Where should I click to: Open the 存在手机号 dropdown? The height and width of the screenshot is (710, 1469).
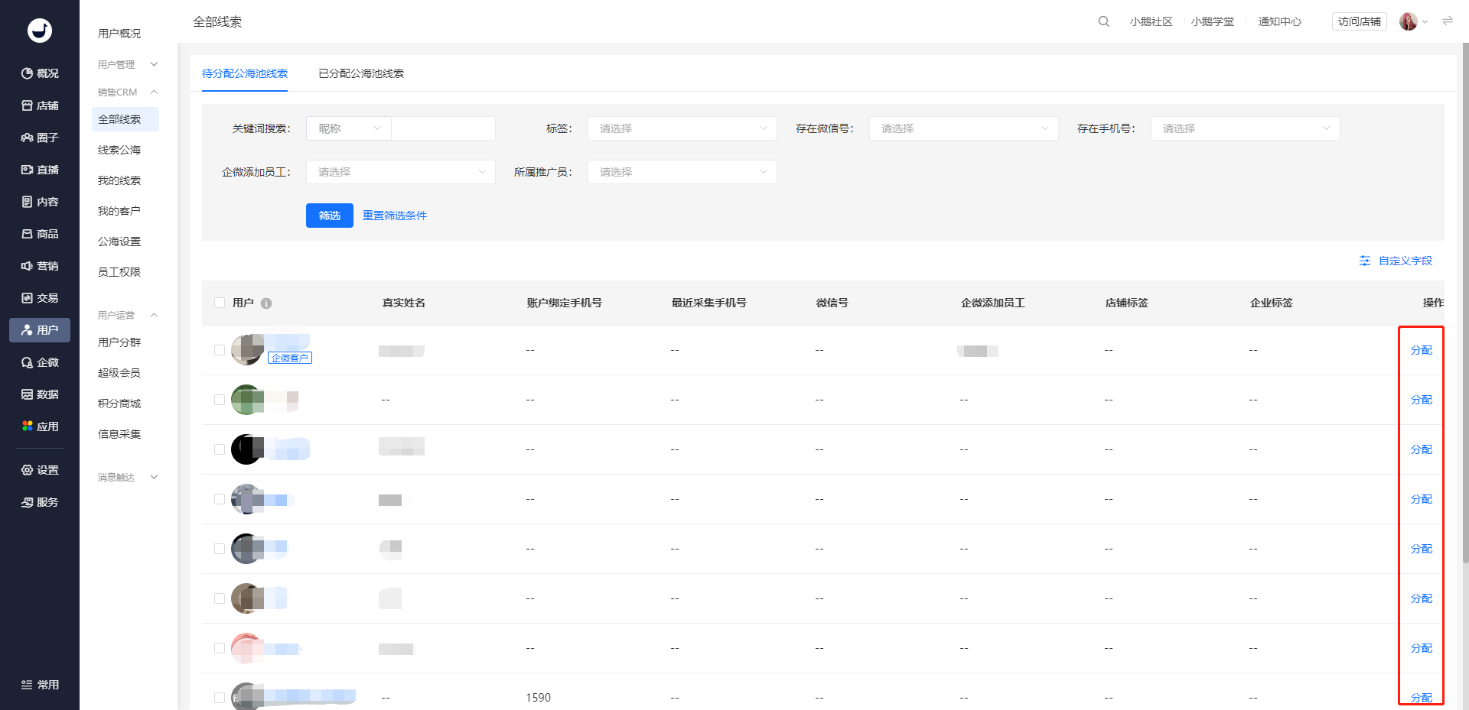(1246, 128)
